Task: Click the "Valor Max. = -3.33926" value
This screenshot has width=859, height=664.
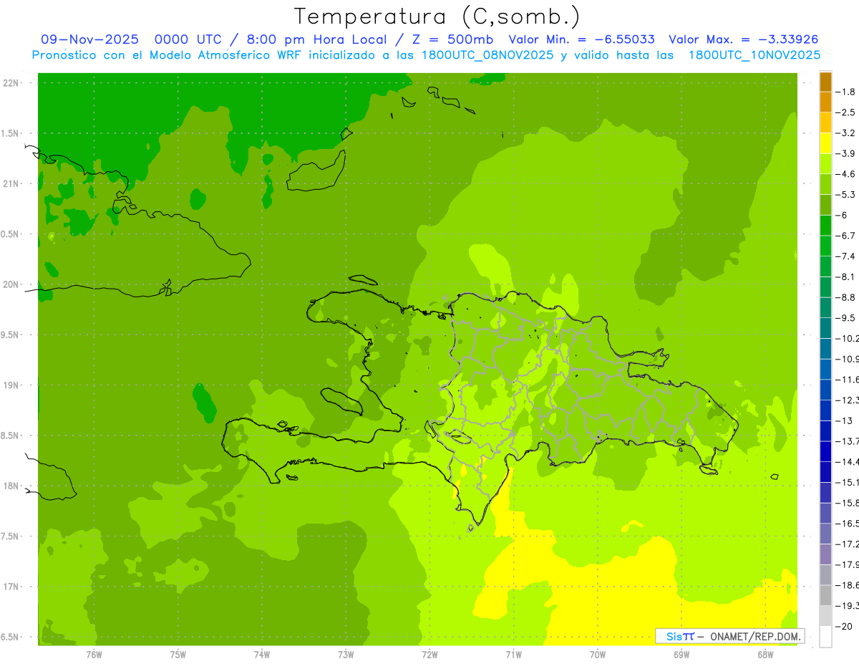Action: tap(744, 39)
